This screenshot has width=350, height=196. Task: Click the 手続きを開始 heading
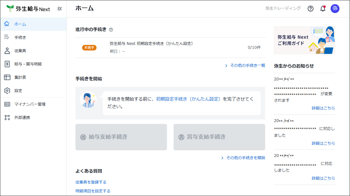point(89,79)
